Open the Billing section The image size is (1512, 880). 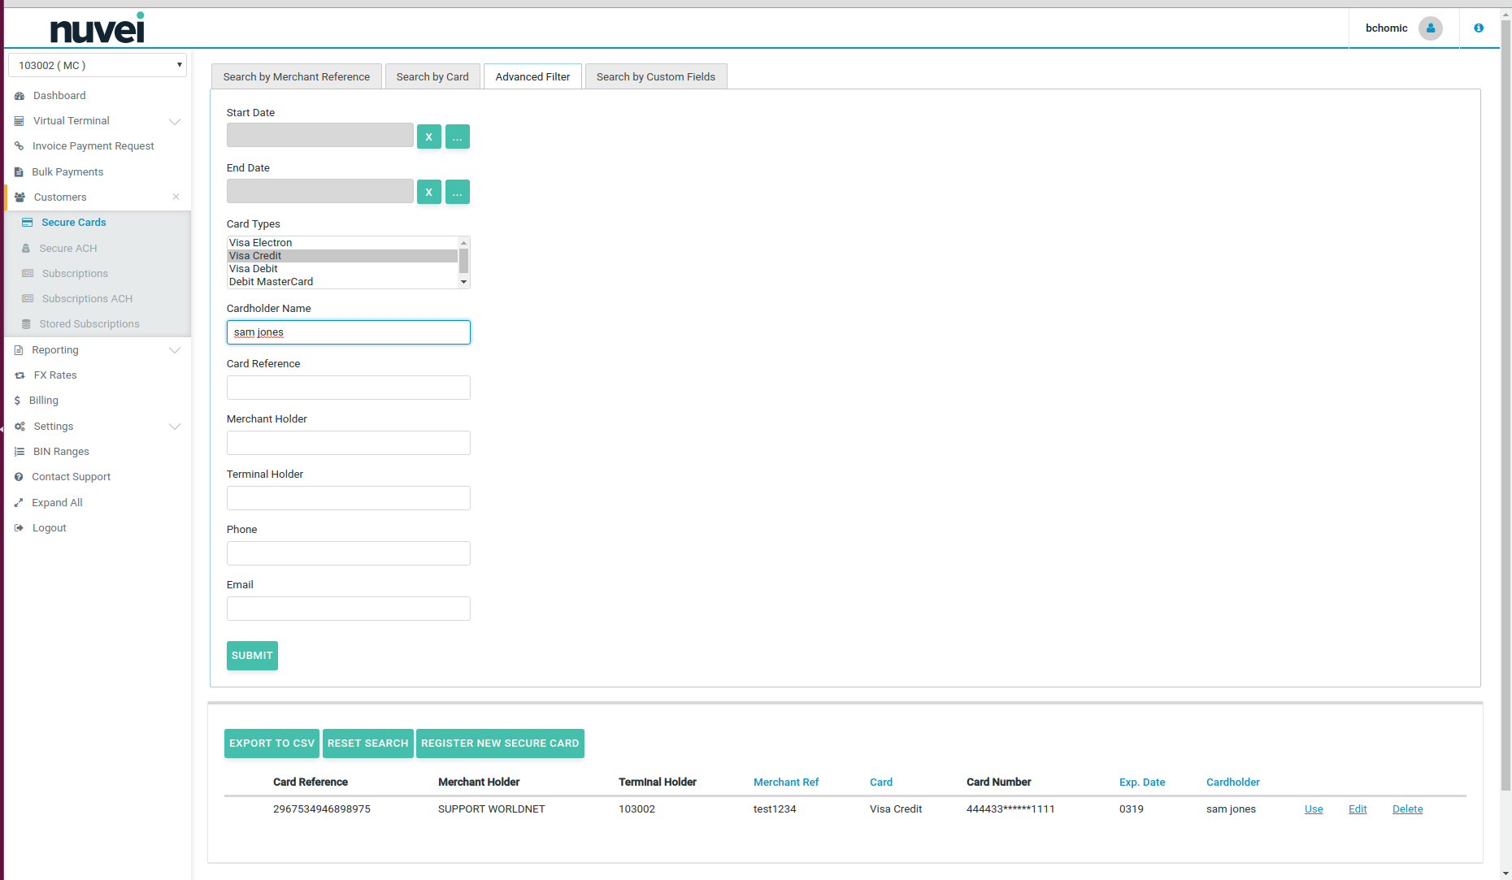(x=43, y=400)
